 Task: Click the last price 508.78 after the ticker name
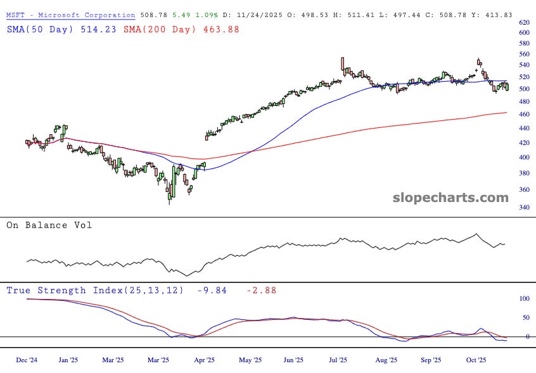[154, 15]
